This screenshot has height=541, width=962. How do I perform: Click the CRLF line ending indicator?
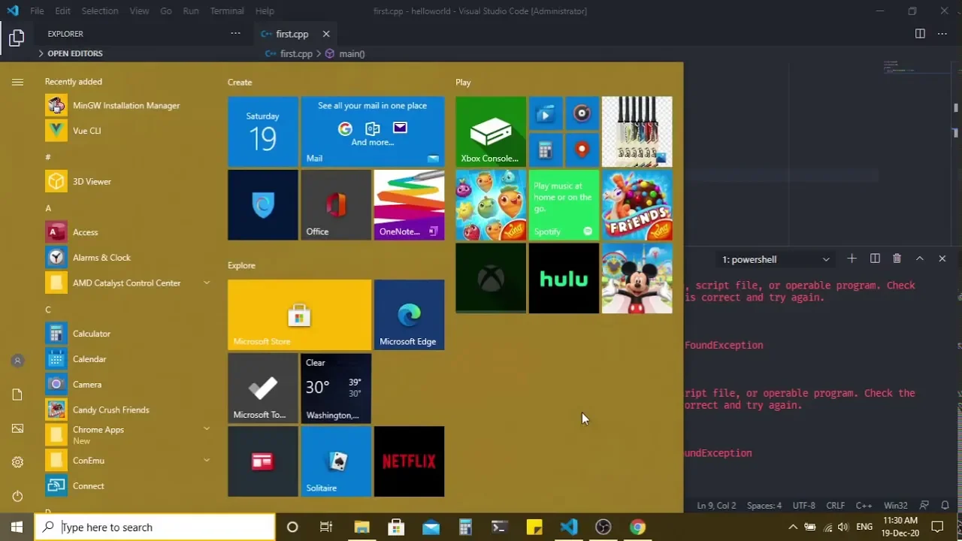(835, 506)
